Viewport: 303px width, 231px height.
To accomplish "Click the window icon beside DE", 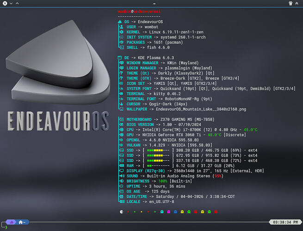I will (120, 58).
